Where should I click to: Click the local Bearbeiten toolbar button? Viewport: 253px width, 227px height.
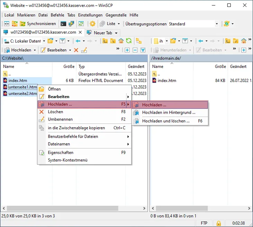click(x=54, y=50)
